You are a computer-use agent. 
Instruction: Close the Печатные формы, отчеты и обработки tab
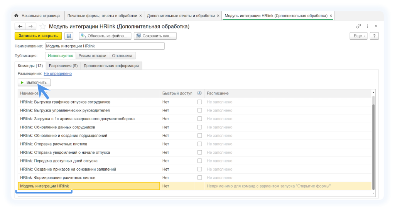tap(140, 15)
